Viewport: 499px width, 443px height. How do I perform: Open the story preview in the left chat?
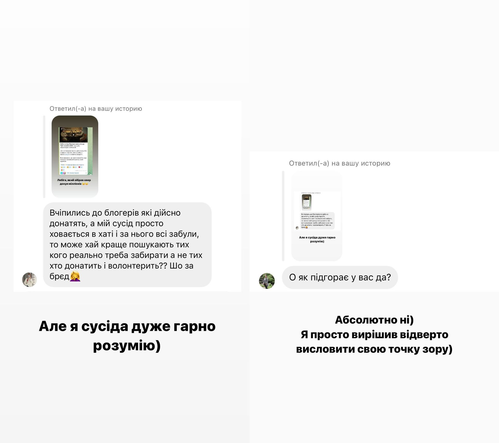(75, 156)
